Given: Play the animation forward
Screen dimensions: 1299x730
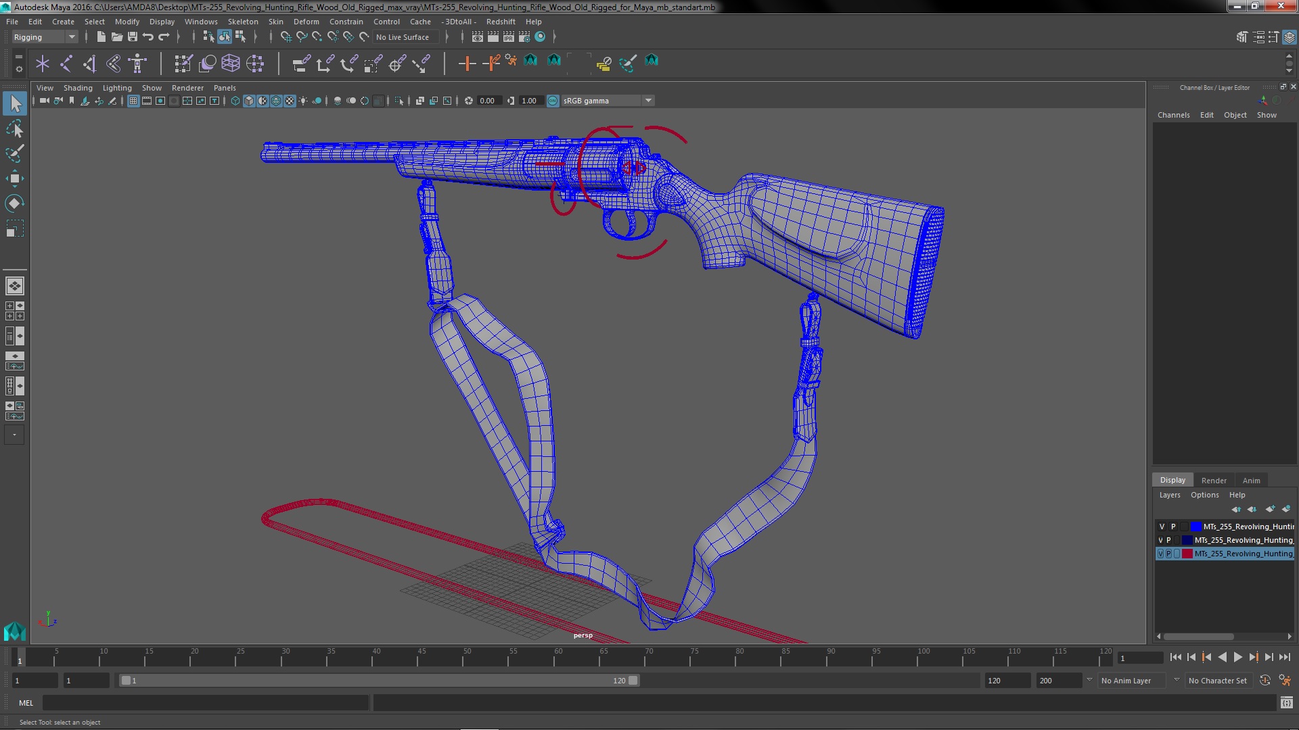Looking at the screenshot, I should 1237,657.
